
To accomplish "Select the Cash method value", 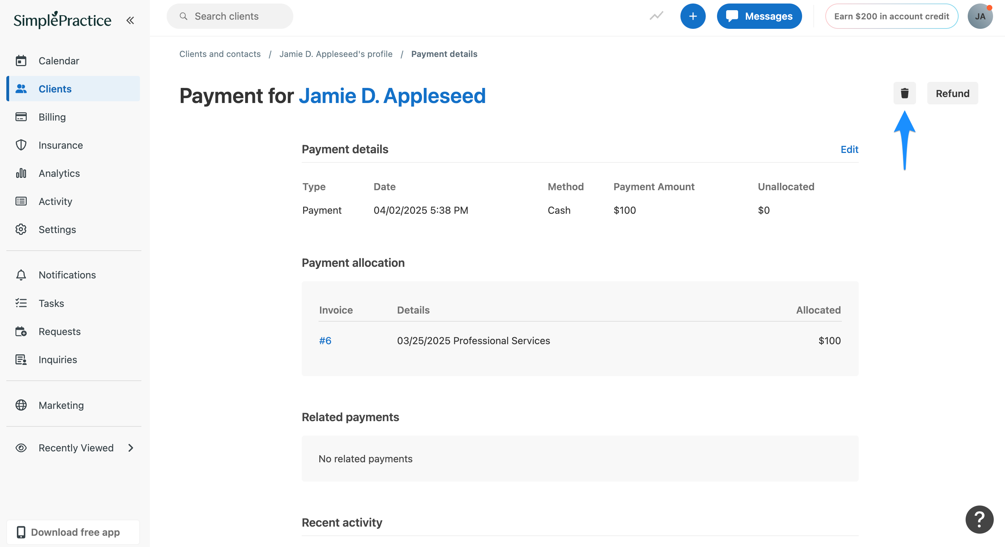I will (559, 211).
